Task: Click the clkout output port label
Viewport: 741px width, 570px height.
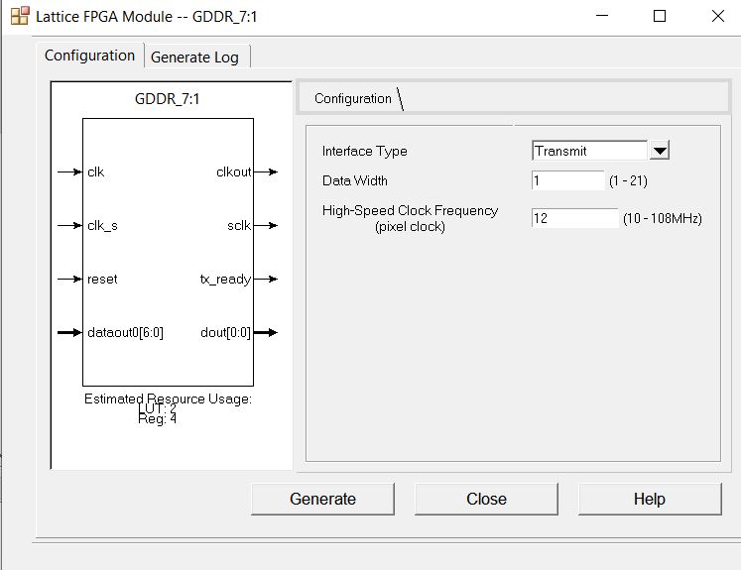Action: click(x=233, y=171)
